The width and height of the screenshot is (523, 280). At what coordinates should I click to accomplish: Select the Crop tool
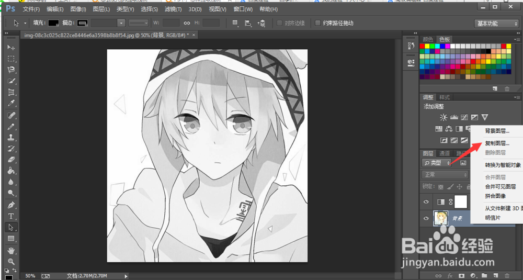point(11,92)
